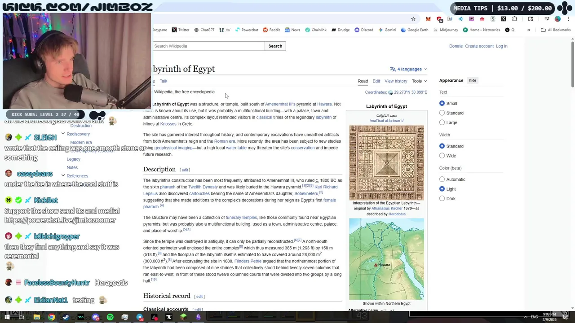Open the MetaMask fox extension
The width and height of the screenshot is (575, 323).
pyautogui.click(x=428, y=19)
